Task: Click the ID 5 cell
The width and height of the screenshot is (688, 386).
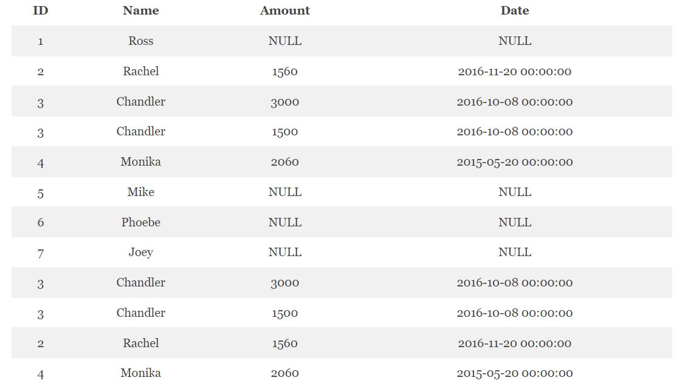Action: [x=40, y=193]
